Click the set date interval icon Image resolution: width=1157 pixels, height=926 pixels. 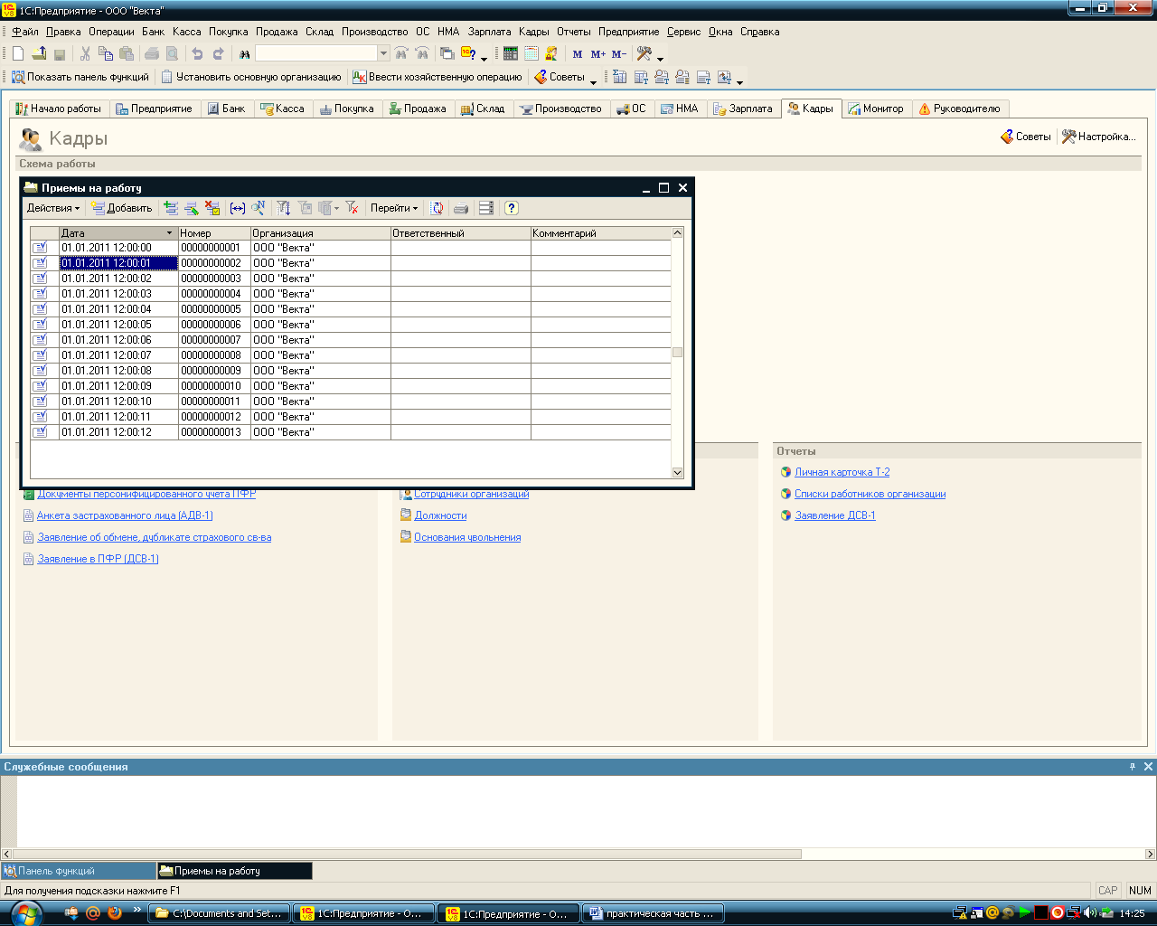point(238,208)
